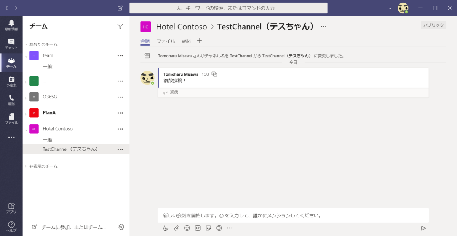Collapse the team named team
457x236 pixels.
click(x=26, y=55)
